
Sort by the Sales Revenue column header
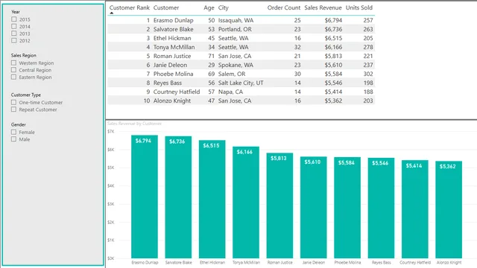coord(323,7)
